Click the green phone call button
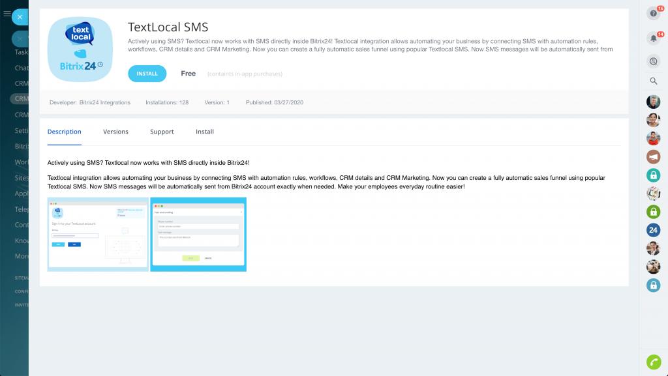Viewport: 668px width, 376px height. click(x=653, y=362)
